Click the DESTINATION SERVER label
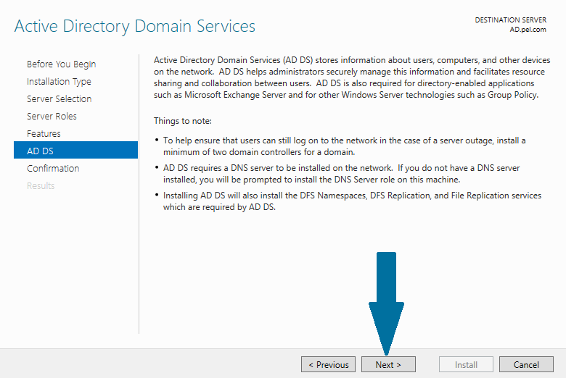The image size is (566, 378). click(510, 20)
